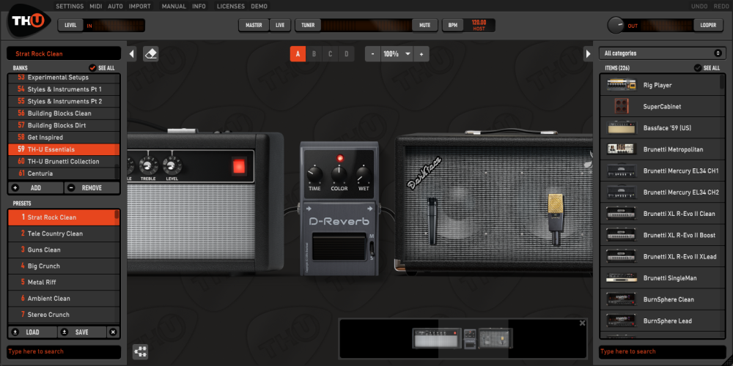Open the signal routing icon at bottom
733x366 pixels.
coord(140,351)
